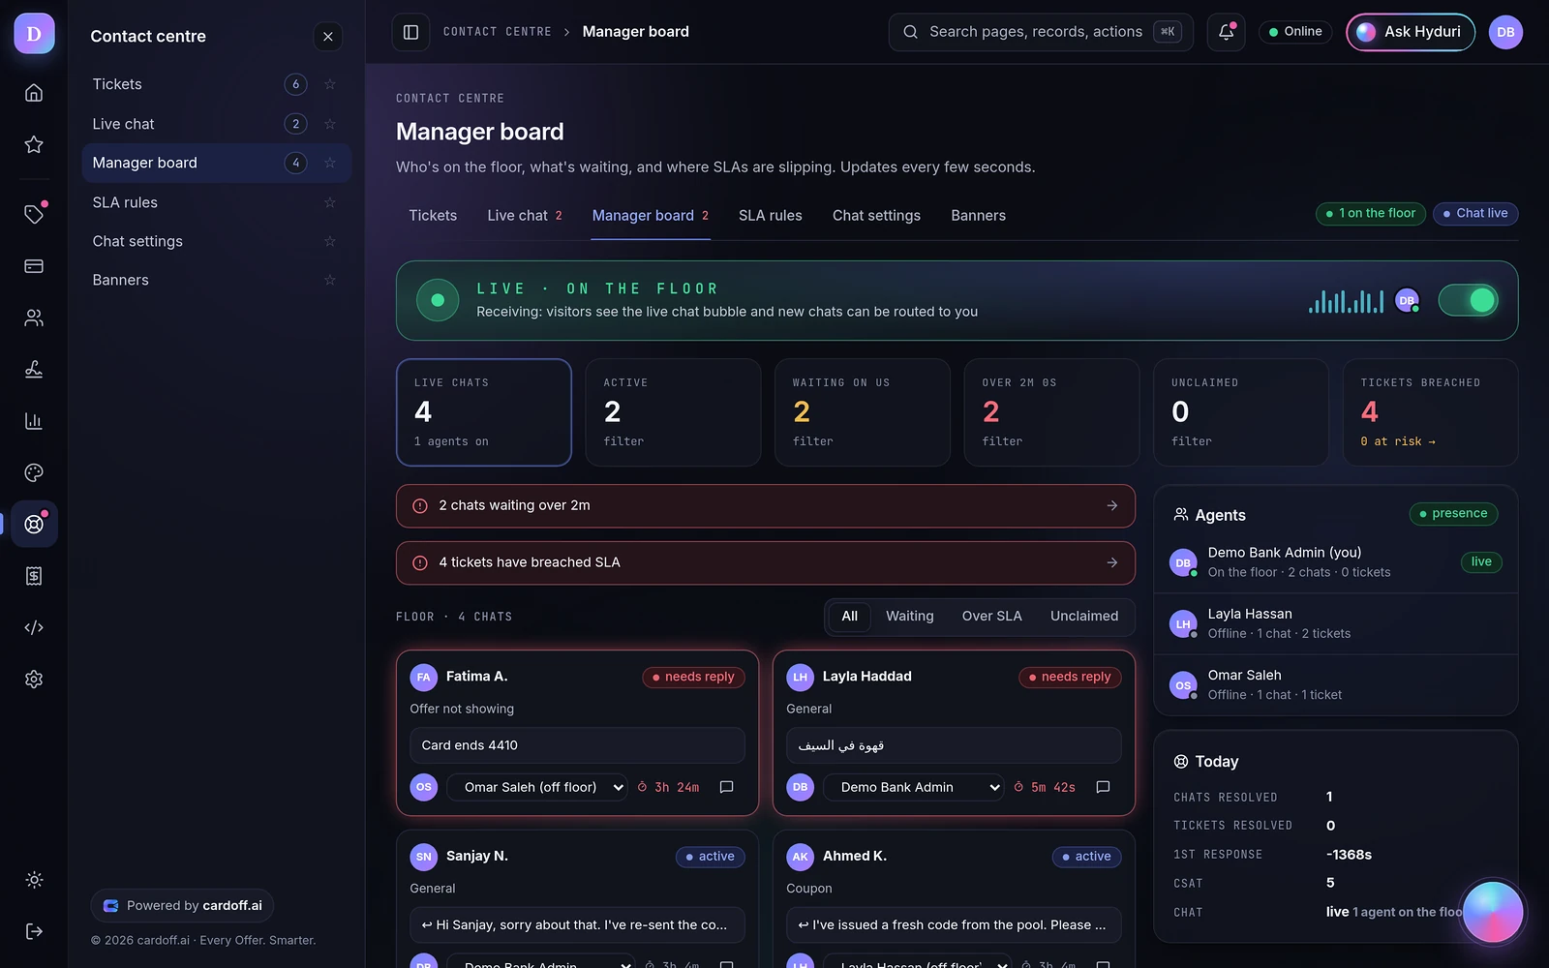Screen dimensions: 1549x968
Task: Open the Home icon in left rail
Action: 34,93
